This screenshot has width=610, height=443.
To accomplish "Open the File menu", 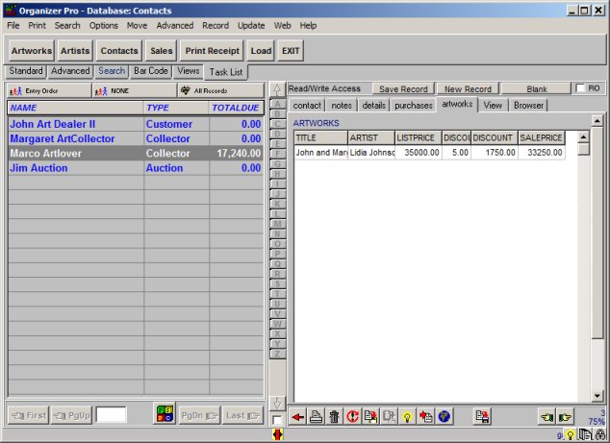I will (x=13, y=26).
